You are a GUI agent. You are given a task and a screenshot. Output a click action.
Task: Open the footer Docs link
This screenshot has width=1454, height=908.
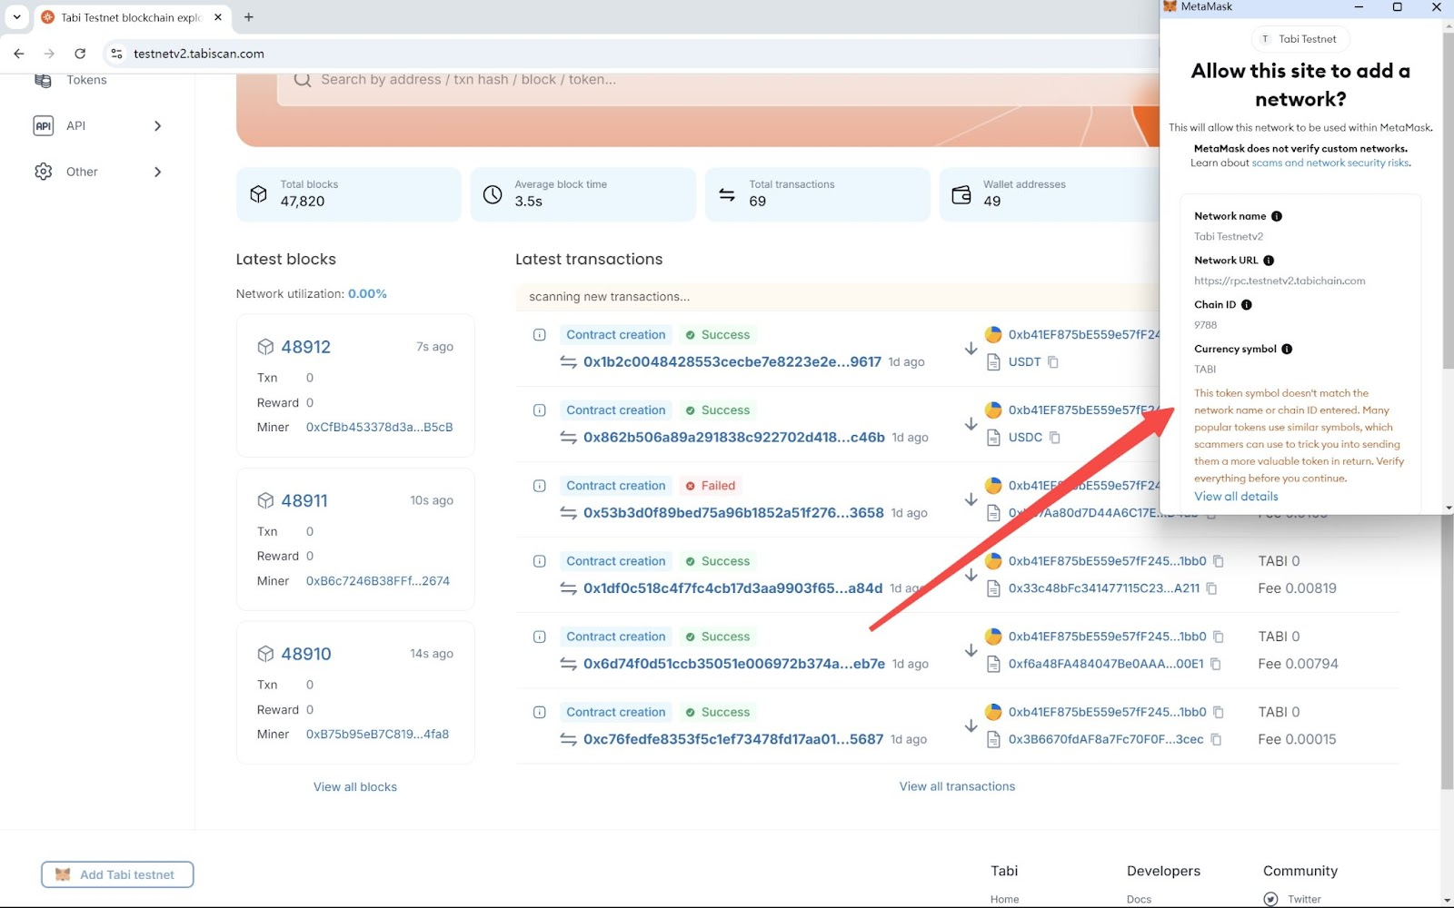[1139, 899]
